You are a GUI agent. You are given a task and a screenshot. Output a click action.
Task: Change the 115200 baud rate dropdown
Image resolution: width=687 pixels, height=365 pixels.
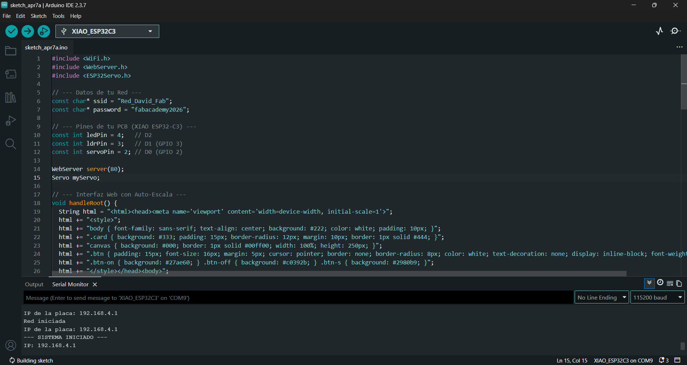[x=657, y=297]
